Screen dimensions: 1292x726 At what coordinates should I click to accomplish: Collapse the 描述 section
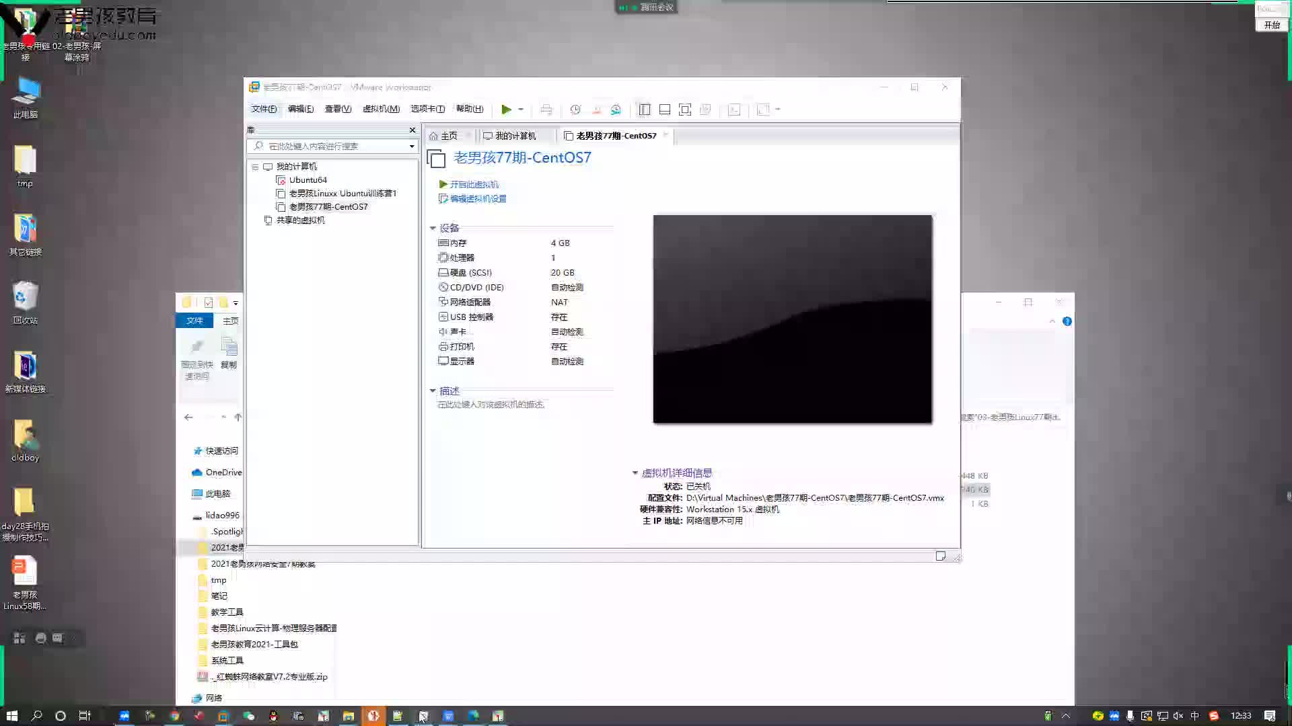coord(433,391)
